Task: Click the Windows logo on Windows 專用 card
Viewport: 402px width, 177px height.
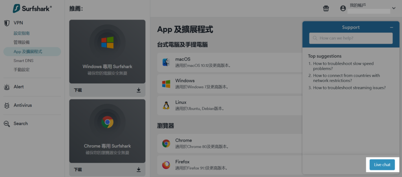Action: (108, 42)
